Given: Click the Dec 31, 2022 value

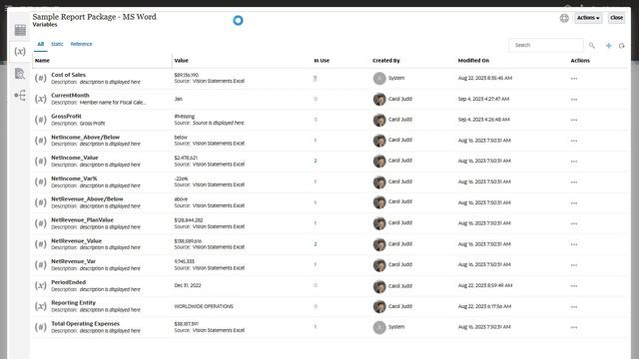Looking at the screenshot, I should (188, 286).
